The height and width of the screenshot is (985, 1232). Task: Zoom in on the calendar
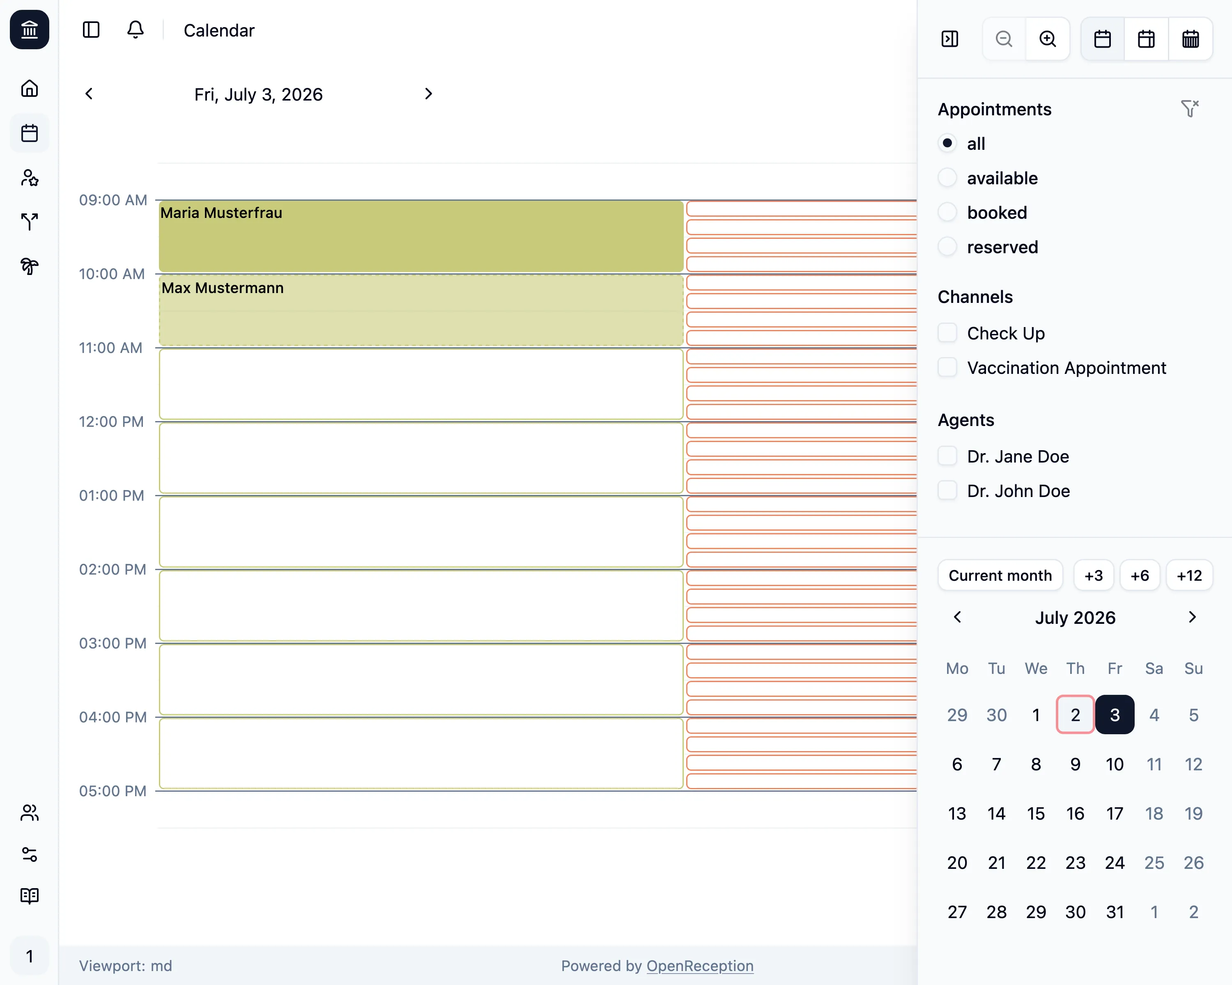point(1048,39)
